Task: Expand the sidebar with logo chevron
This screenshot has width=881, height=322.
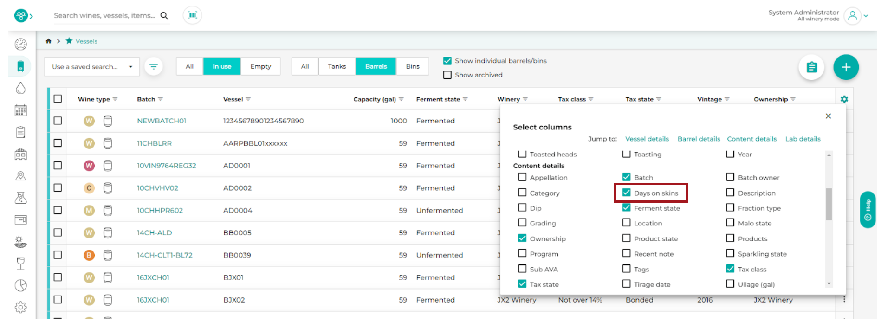Action: tap(31, 16)
